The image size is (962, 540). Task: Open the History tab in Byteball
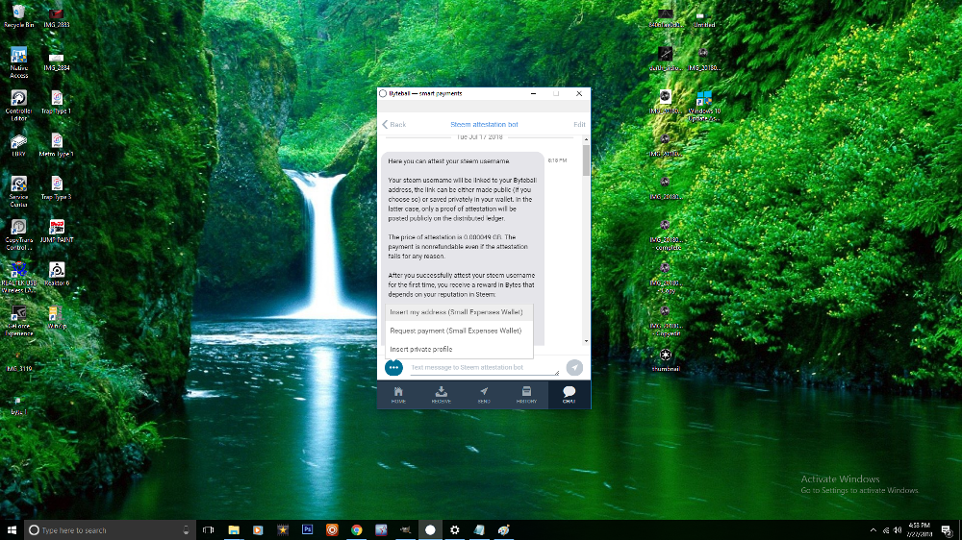coord(526,395)
